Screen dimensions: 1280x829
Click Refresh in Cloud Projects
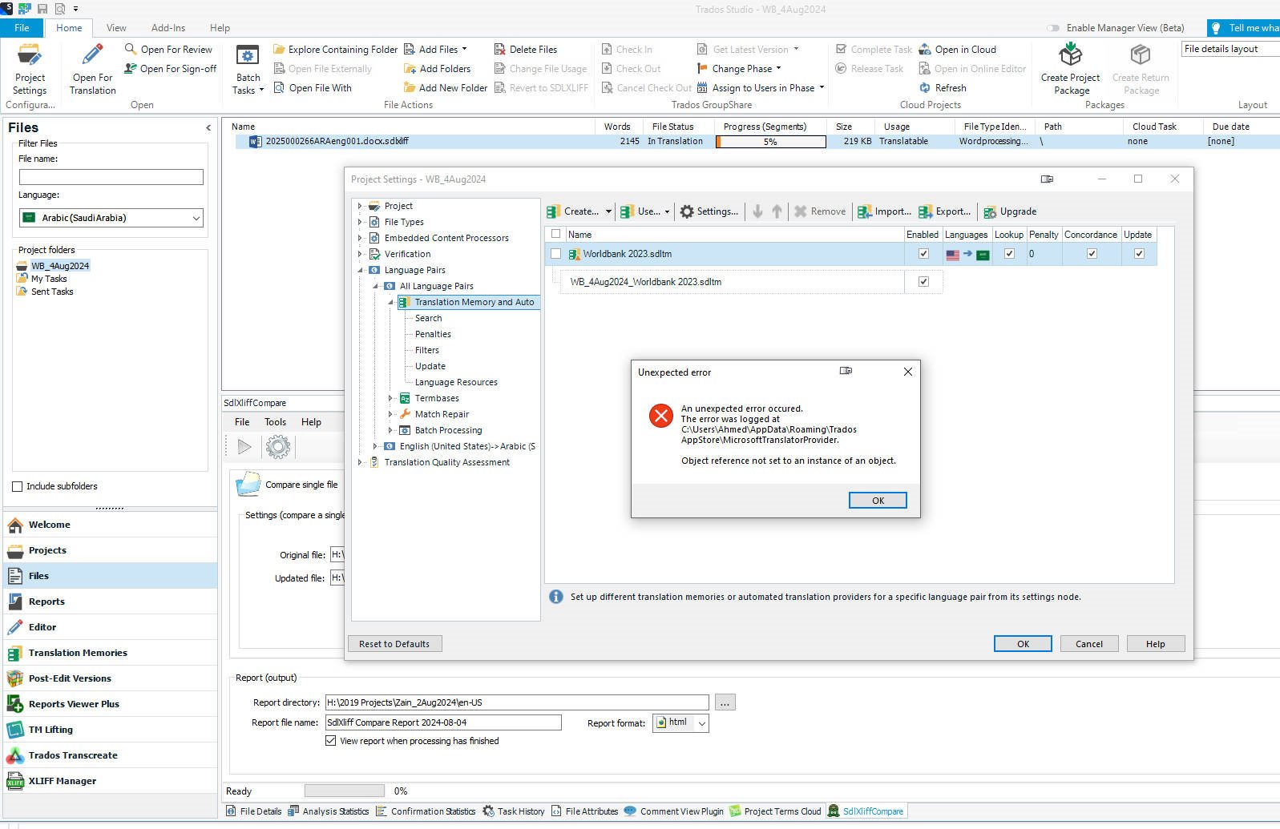(x=943, y=88)
